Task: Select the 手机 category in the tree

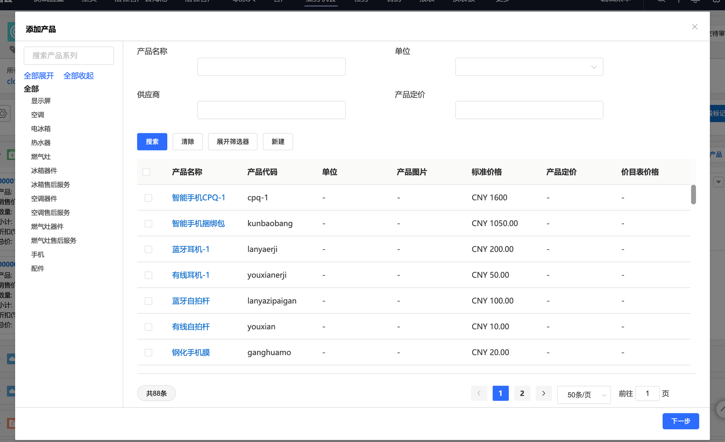Action: click(x=38, y=255)
